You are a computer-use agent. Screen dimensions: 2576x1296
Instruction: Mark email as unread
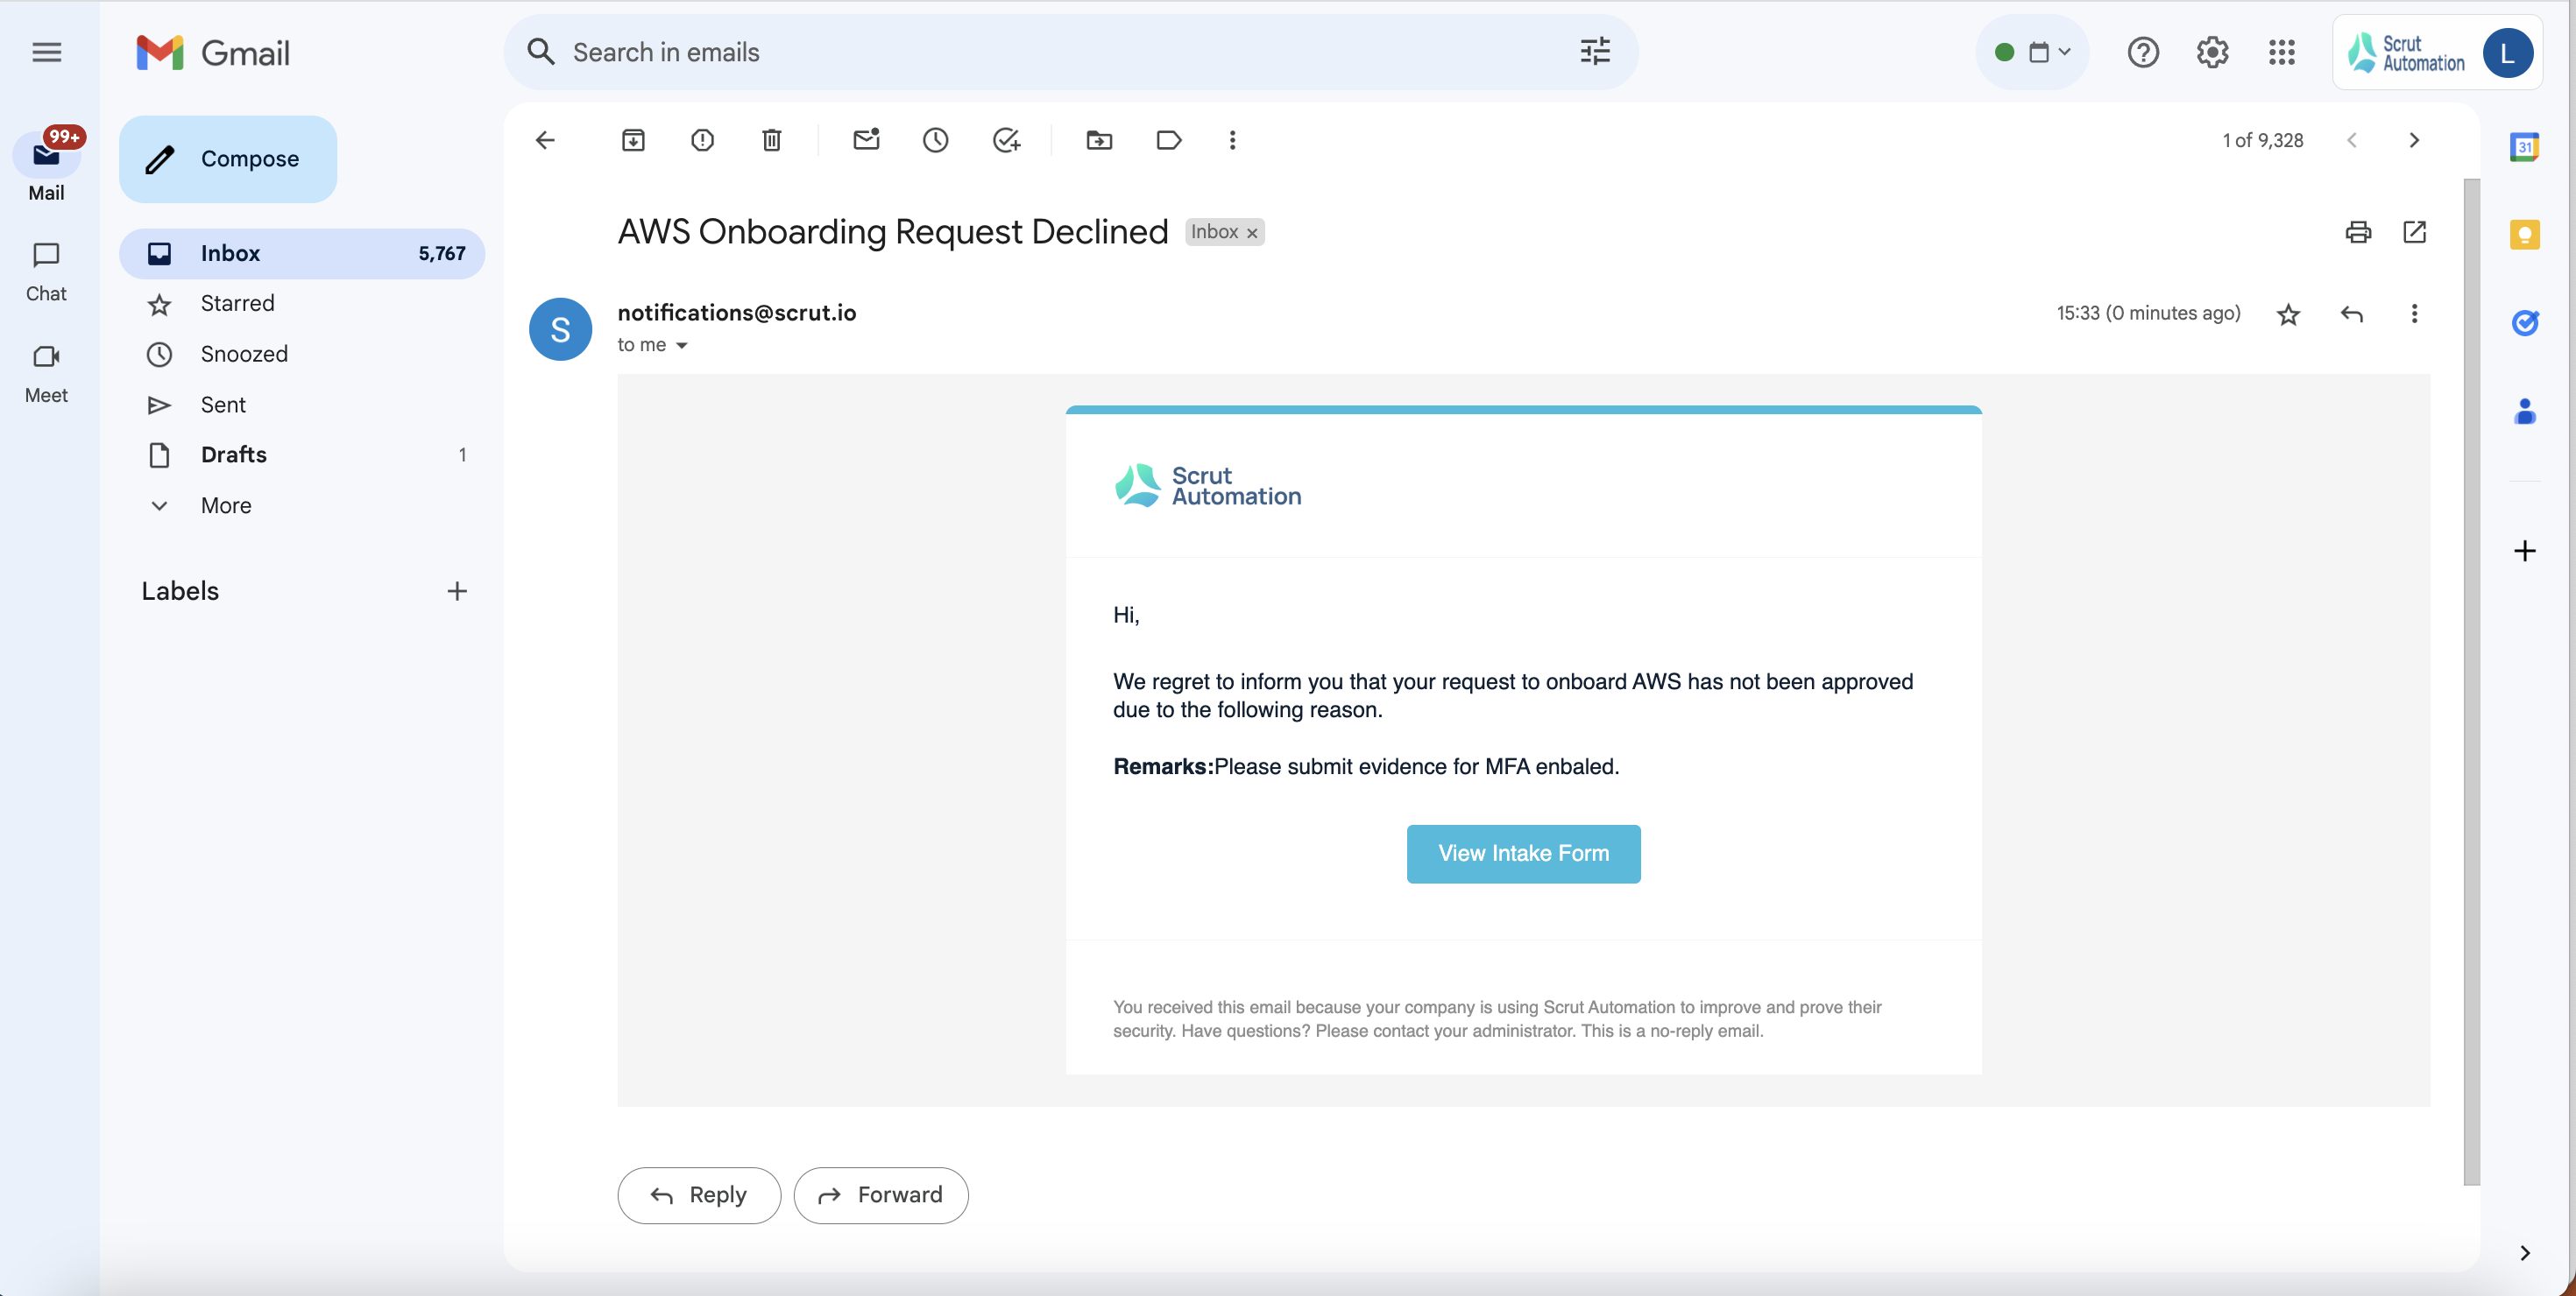(866, 140)
